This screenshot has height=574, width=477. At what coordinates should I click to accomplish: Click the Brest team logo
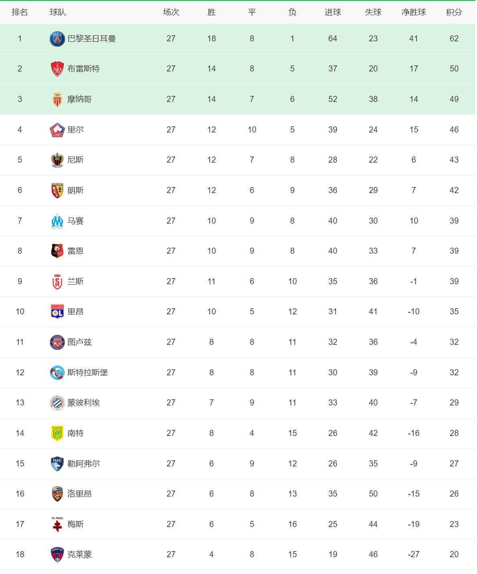point(57,69)
